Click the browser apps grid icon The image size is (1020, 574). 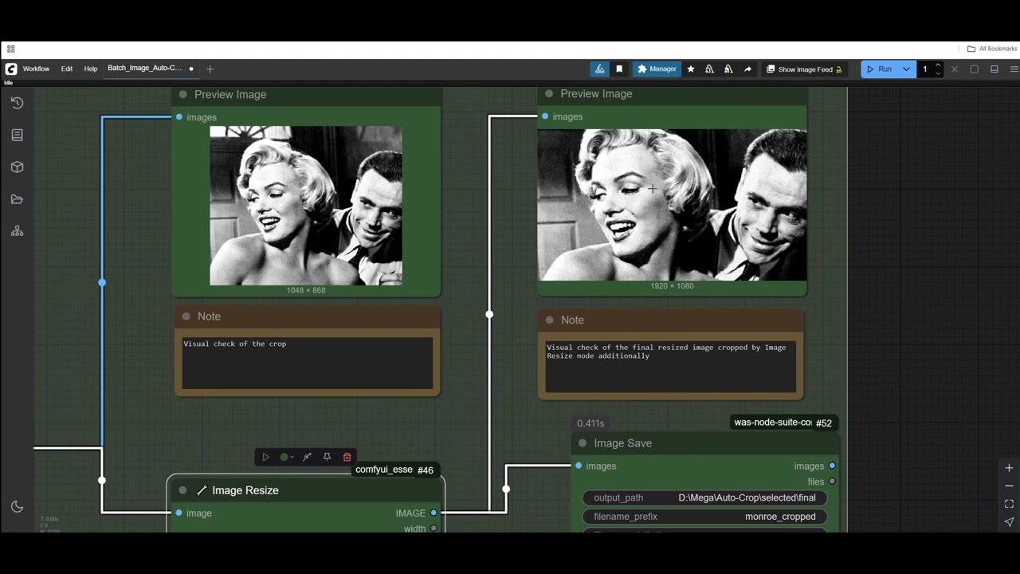tap(11, 49)
